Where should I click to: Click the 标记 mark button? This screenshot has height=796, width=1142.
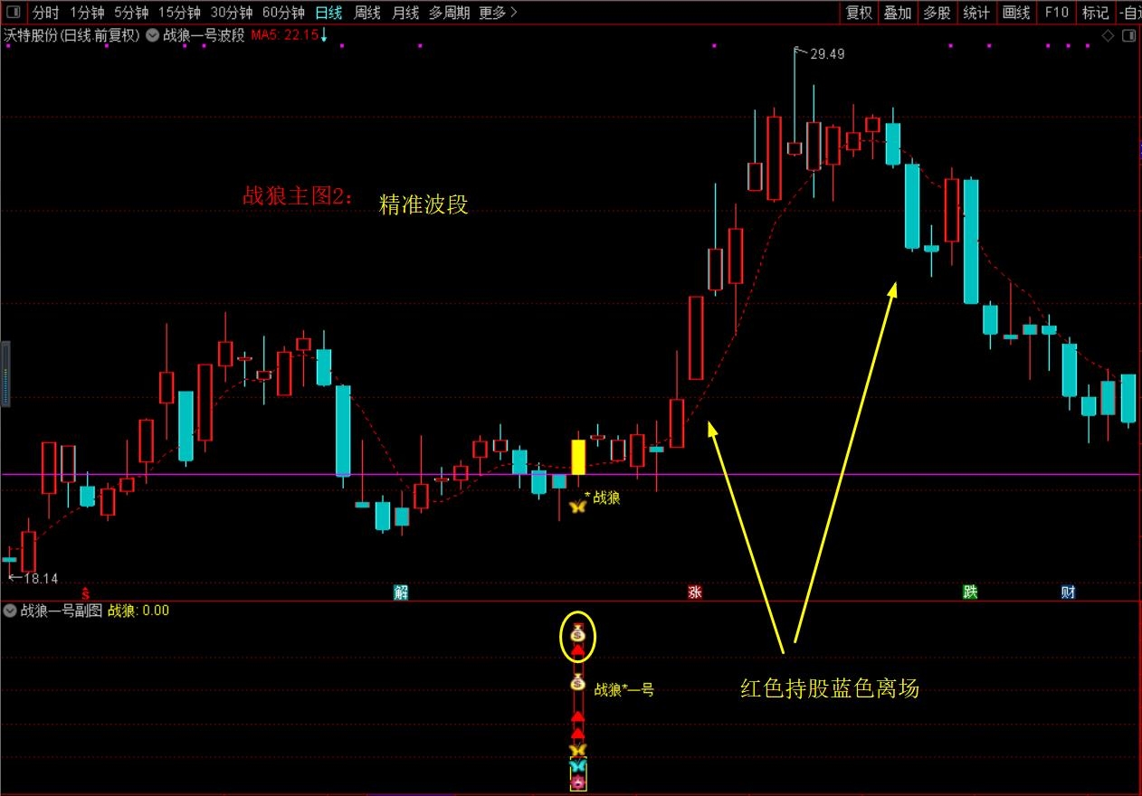click(x=1095, y=13)
